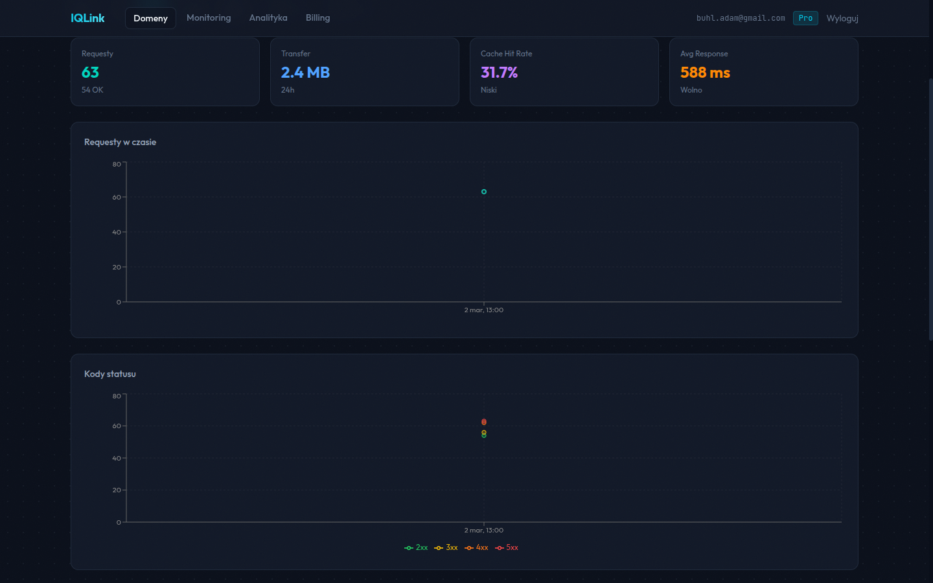The width and height of the screenshot is (933, 583).
Task: Toggle the 2xx series in the legend
Action: [416, 548]
